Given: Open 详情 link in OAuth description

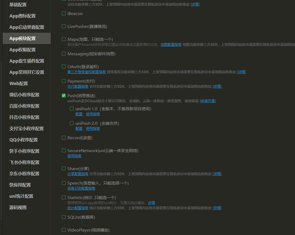Looking at the screenshot, I should (x=241, y=72).
